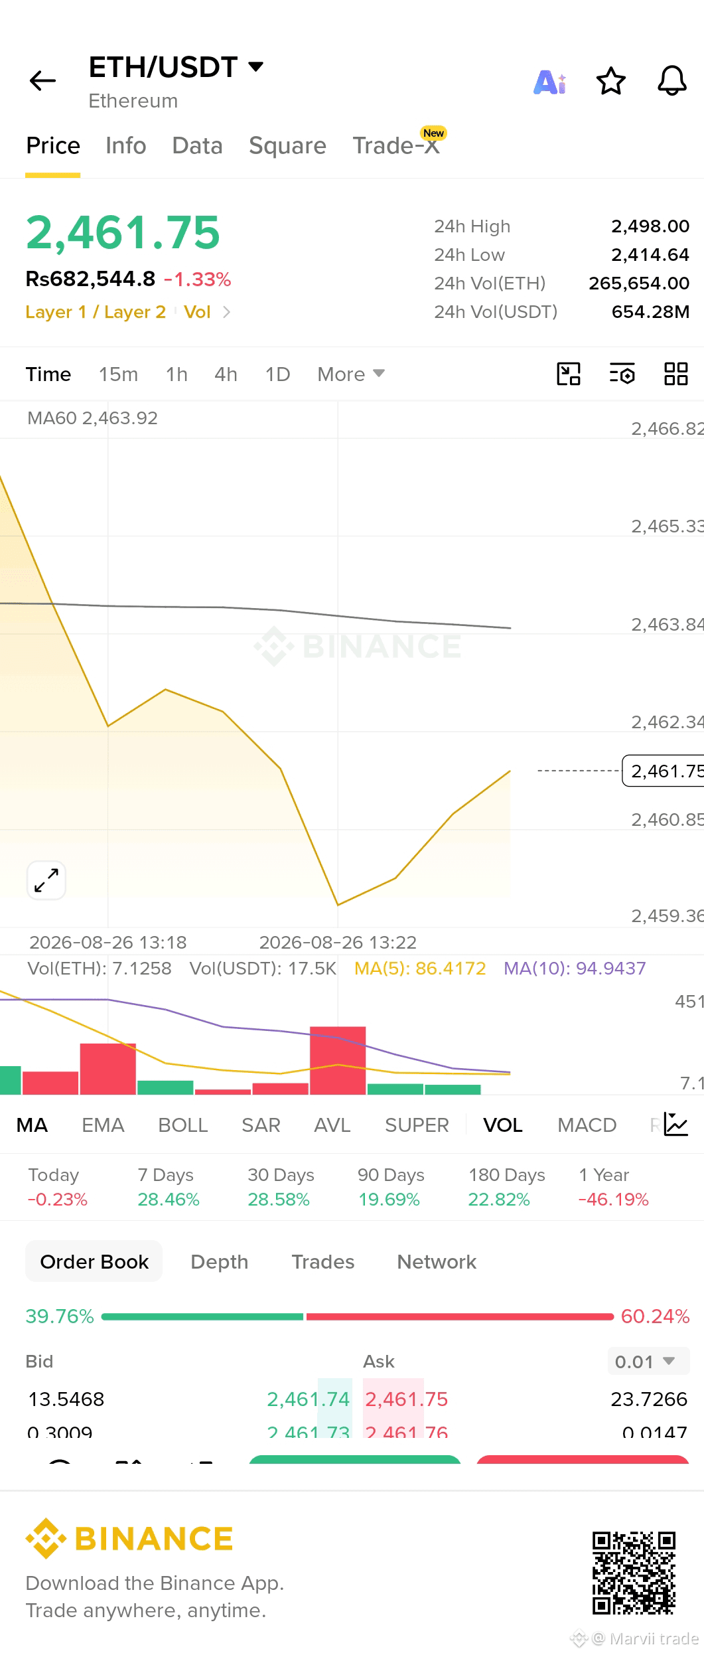Viewport: 704px width, 1655px height.
Task: Tap the 90 Days 19.69% performance
Action: click(x=390, y=1187)
